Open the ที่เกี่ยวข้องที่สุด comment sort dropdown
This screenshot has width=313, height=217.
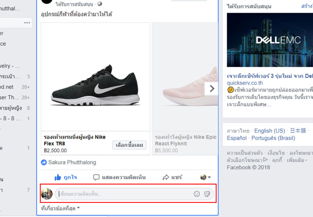(58, 207)
